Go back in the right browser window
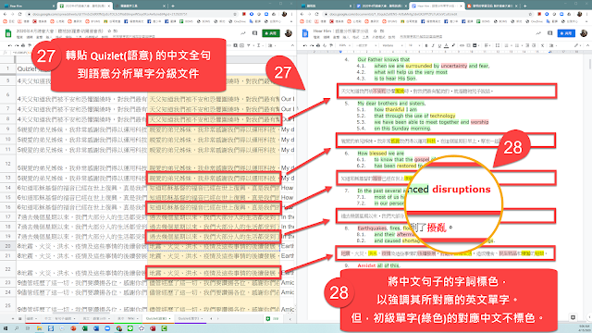Viewport: 592px width, 333px height. pyautogui.click(x=302, y=14)
